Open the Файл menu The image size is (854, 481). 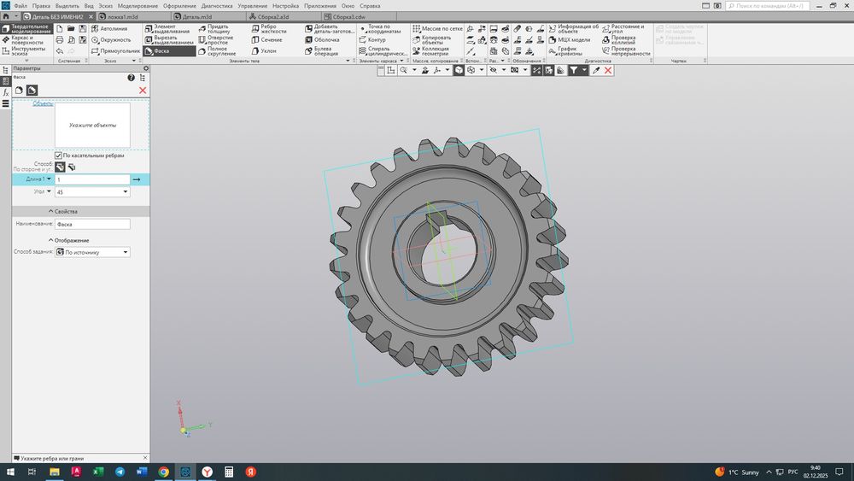pos(20,5)
